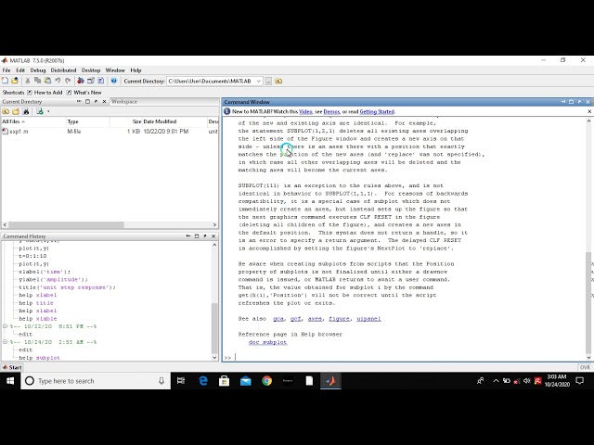Open the File menu
The image size is (594, 445).
tap(6, 70)
